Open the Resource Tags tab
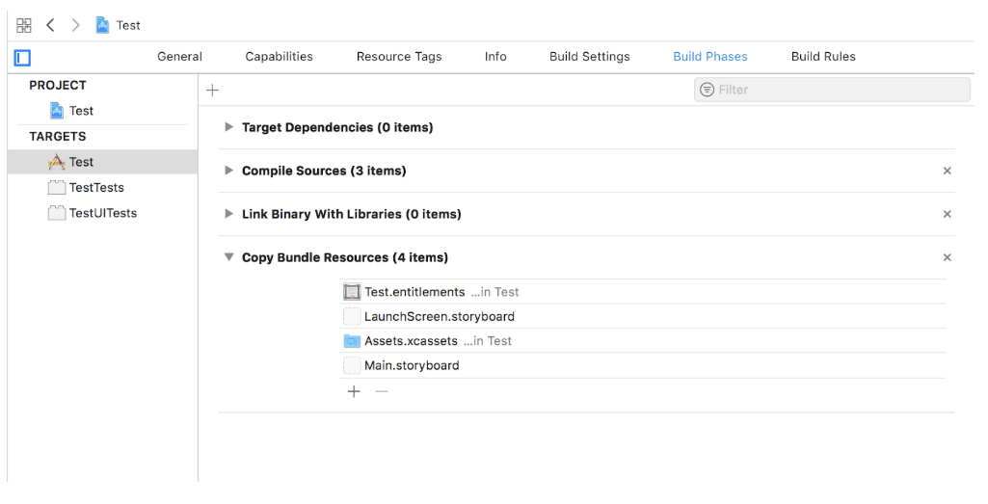This screenshot has height=504, width=988. tap(399, 57)
